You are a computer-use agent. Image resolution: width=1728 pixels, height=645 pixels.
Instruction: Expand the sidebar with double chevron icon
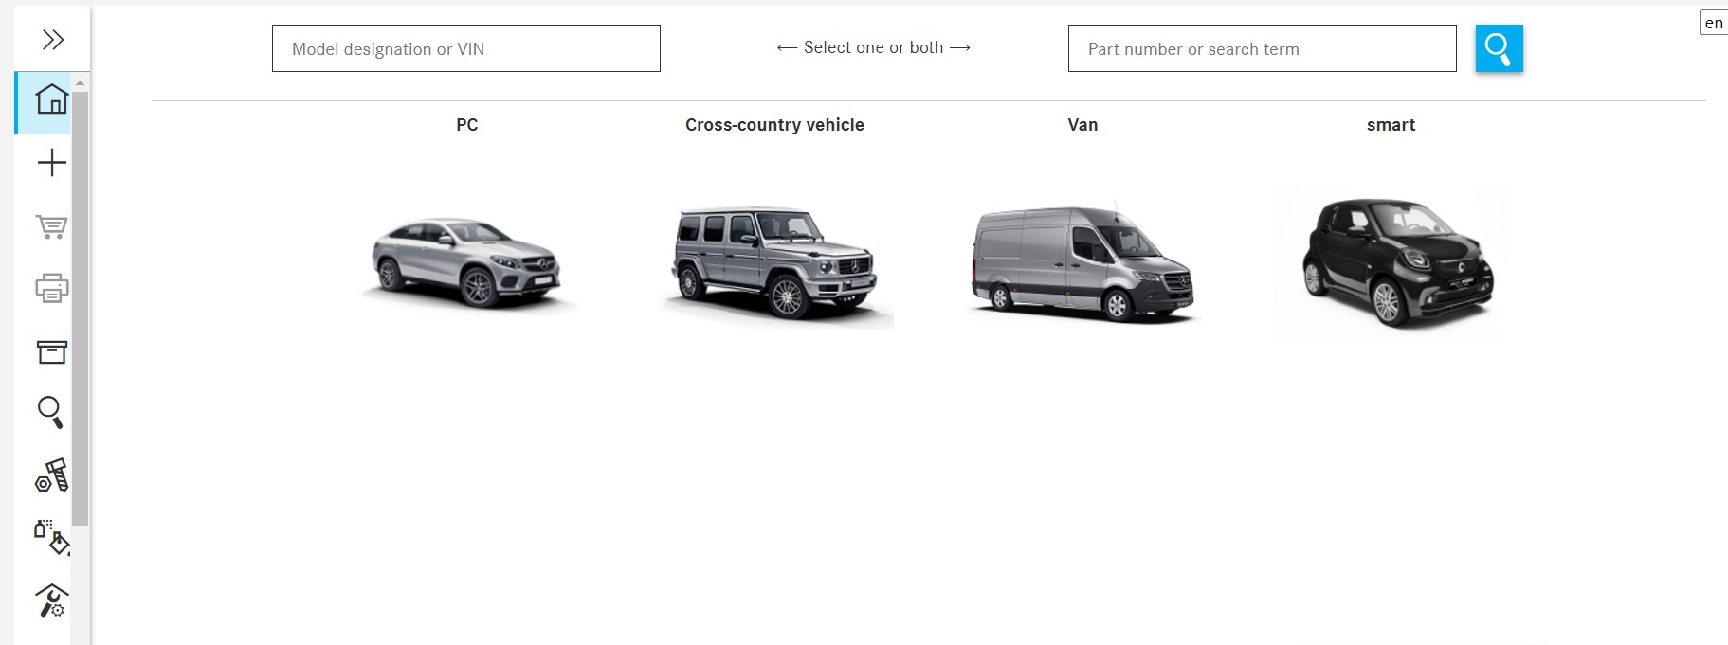[53, 40]
